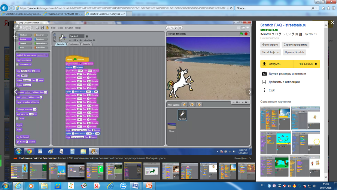337x190 pixels.
Task: Refresh the page from the address bar
Action: (x=231, y=8)
